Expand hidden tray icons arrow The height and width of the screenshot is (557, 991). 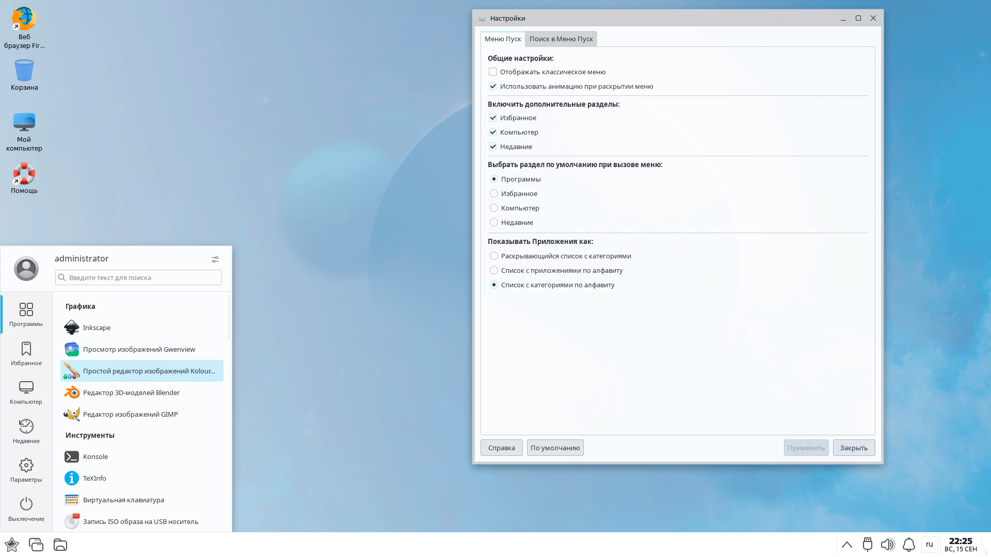point(847,545)
